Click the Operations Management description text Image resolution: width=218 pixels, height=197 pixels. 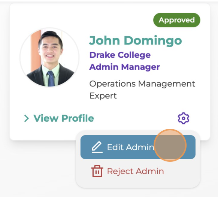tap(142, 84)
